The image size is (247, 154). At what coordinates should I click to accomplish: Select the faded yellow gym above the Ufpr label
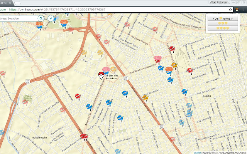click(x=84, y=52)
